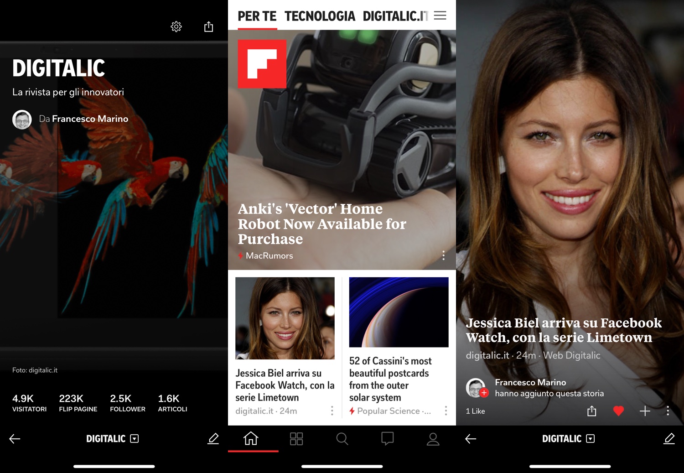Go back from Digitalic magazine cover screen

pyautogui.click(x=15, y=439)
